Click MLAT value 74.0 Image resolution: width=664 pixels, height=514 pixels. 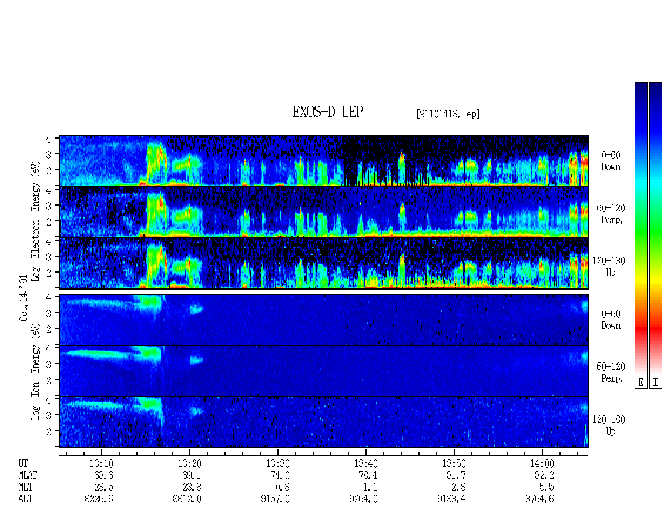280,475
